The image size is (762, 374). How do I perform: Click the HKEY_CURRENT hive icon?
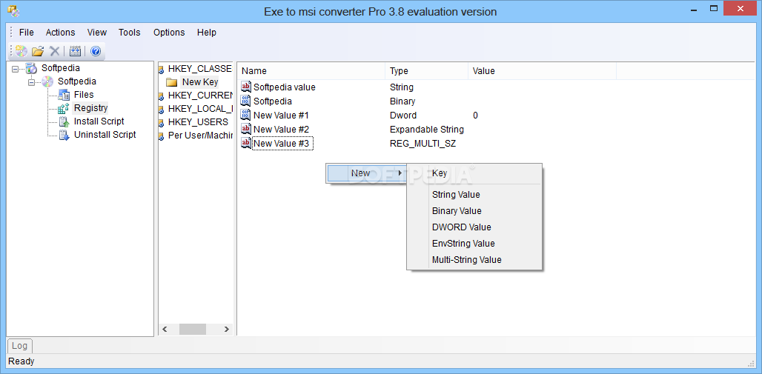(x=161, y=96)
